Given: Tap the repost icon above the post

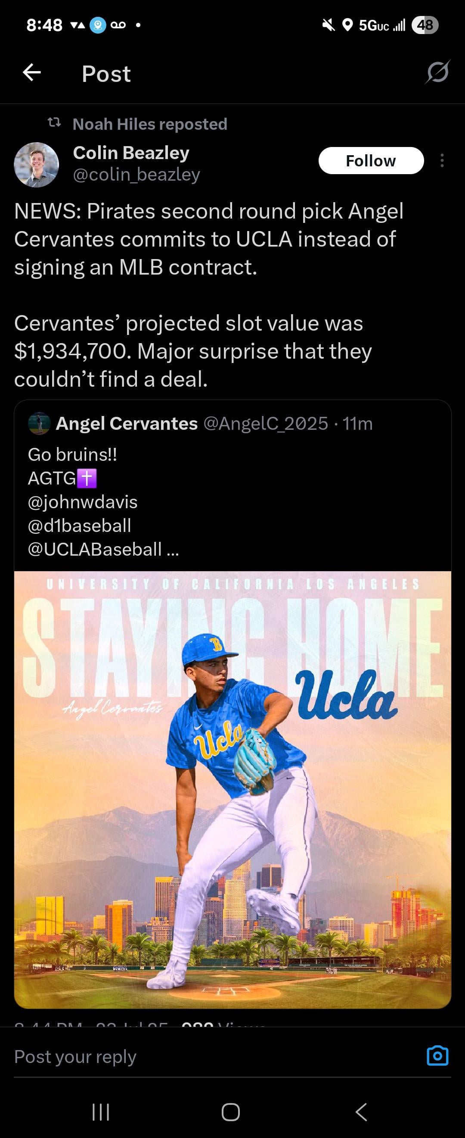Looking at the screenshot, I should [54, 123].
